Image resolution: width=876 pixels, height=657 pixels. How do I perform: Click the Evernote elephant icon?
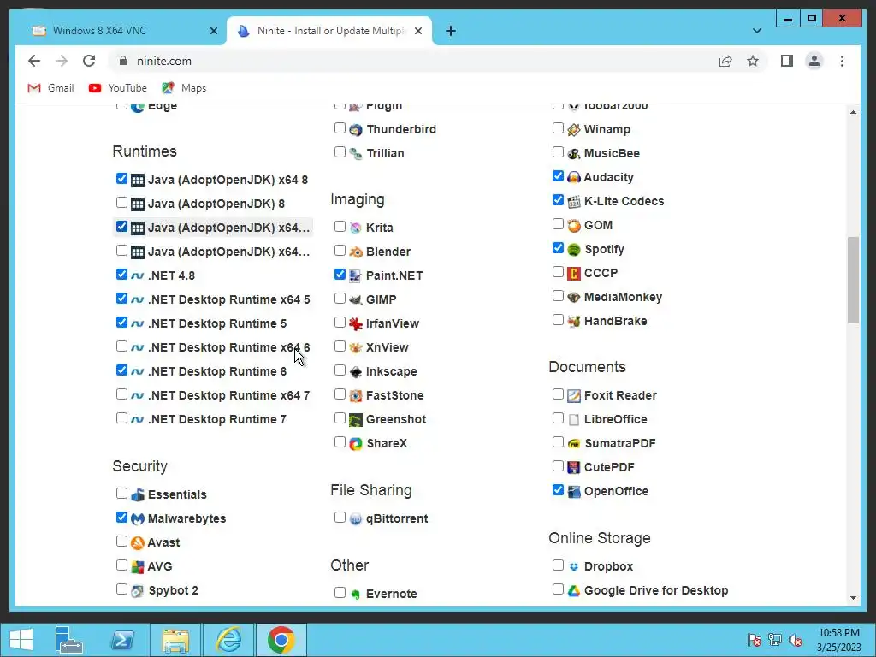click(356, 594)
